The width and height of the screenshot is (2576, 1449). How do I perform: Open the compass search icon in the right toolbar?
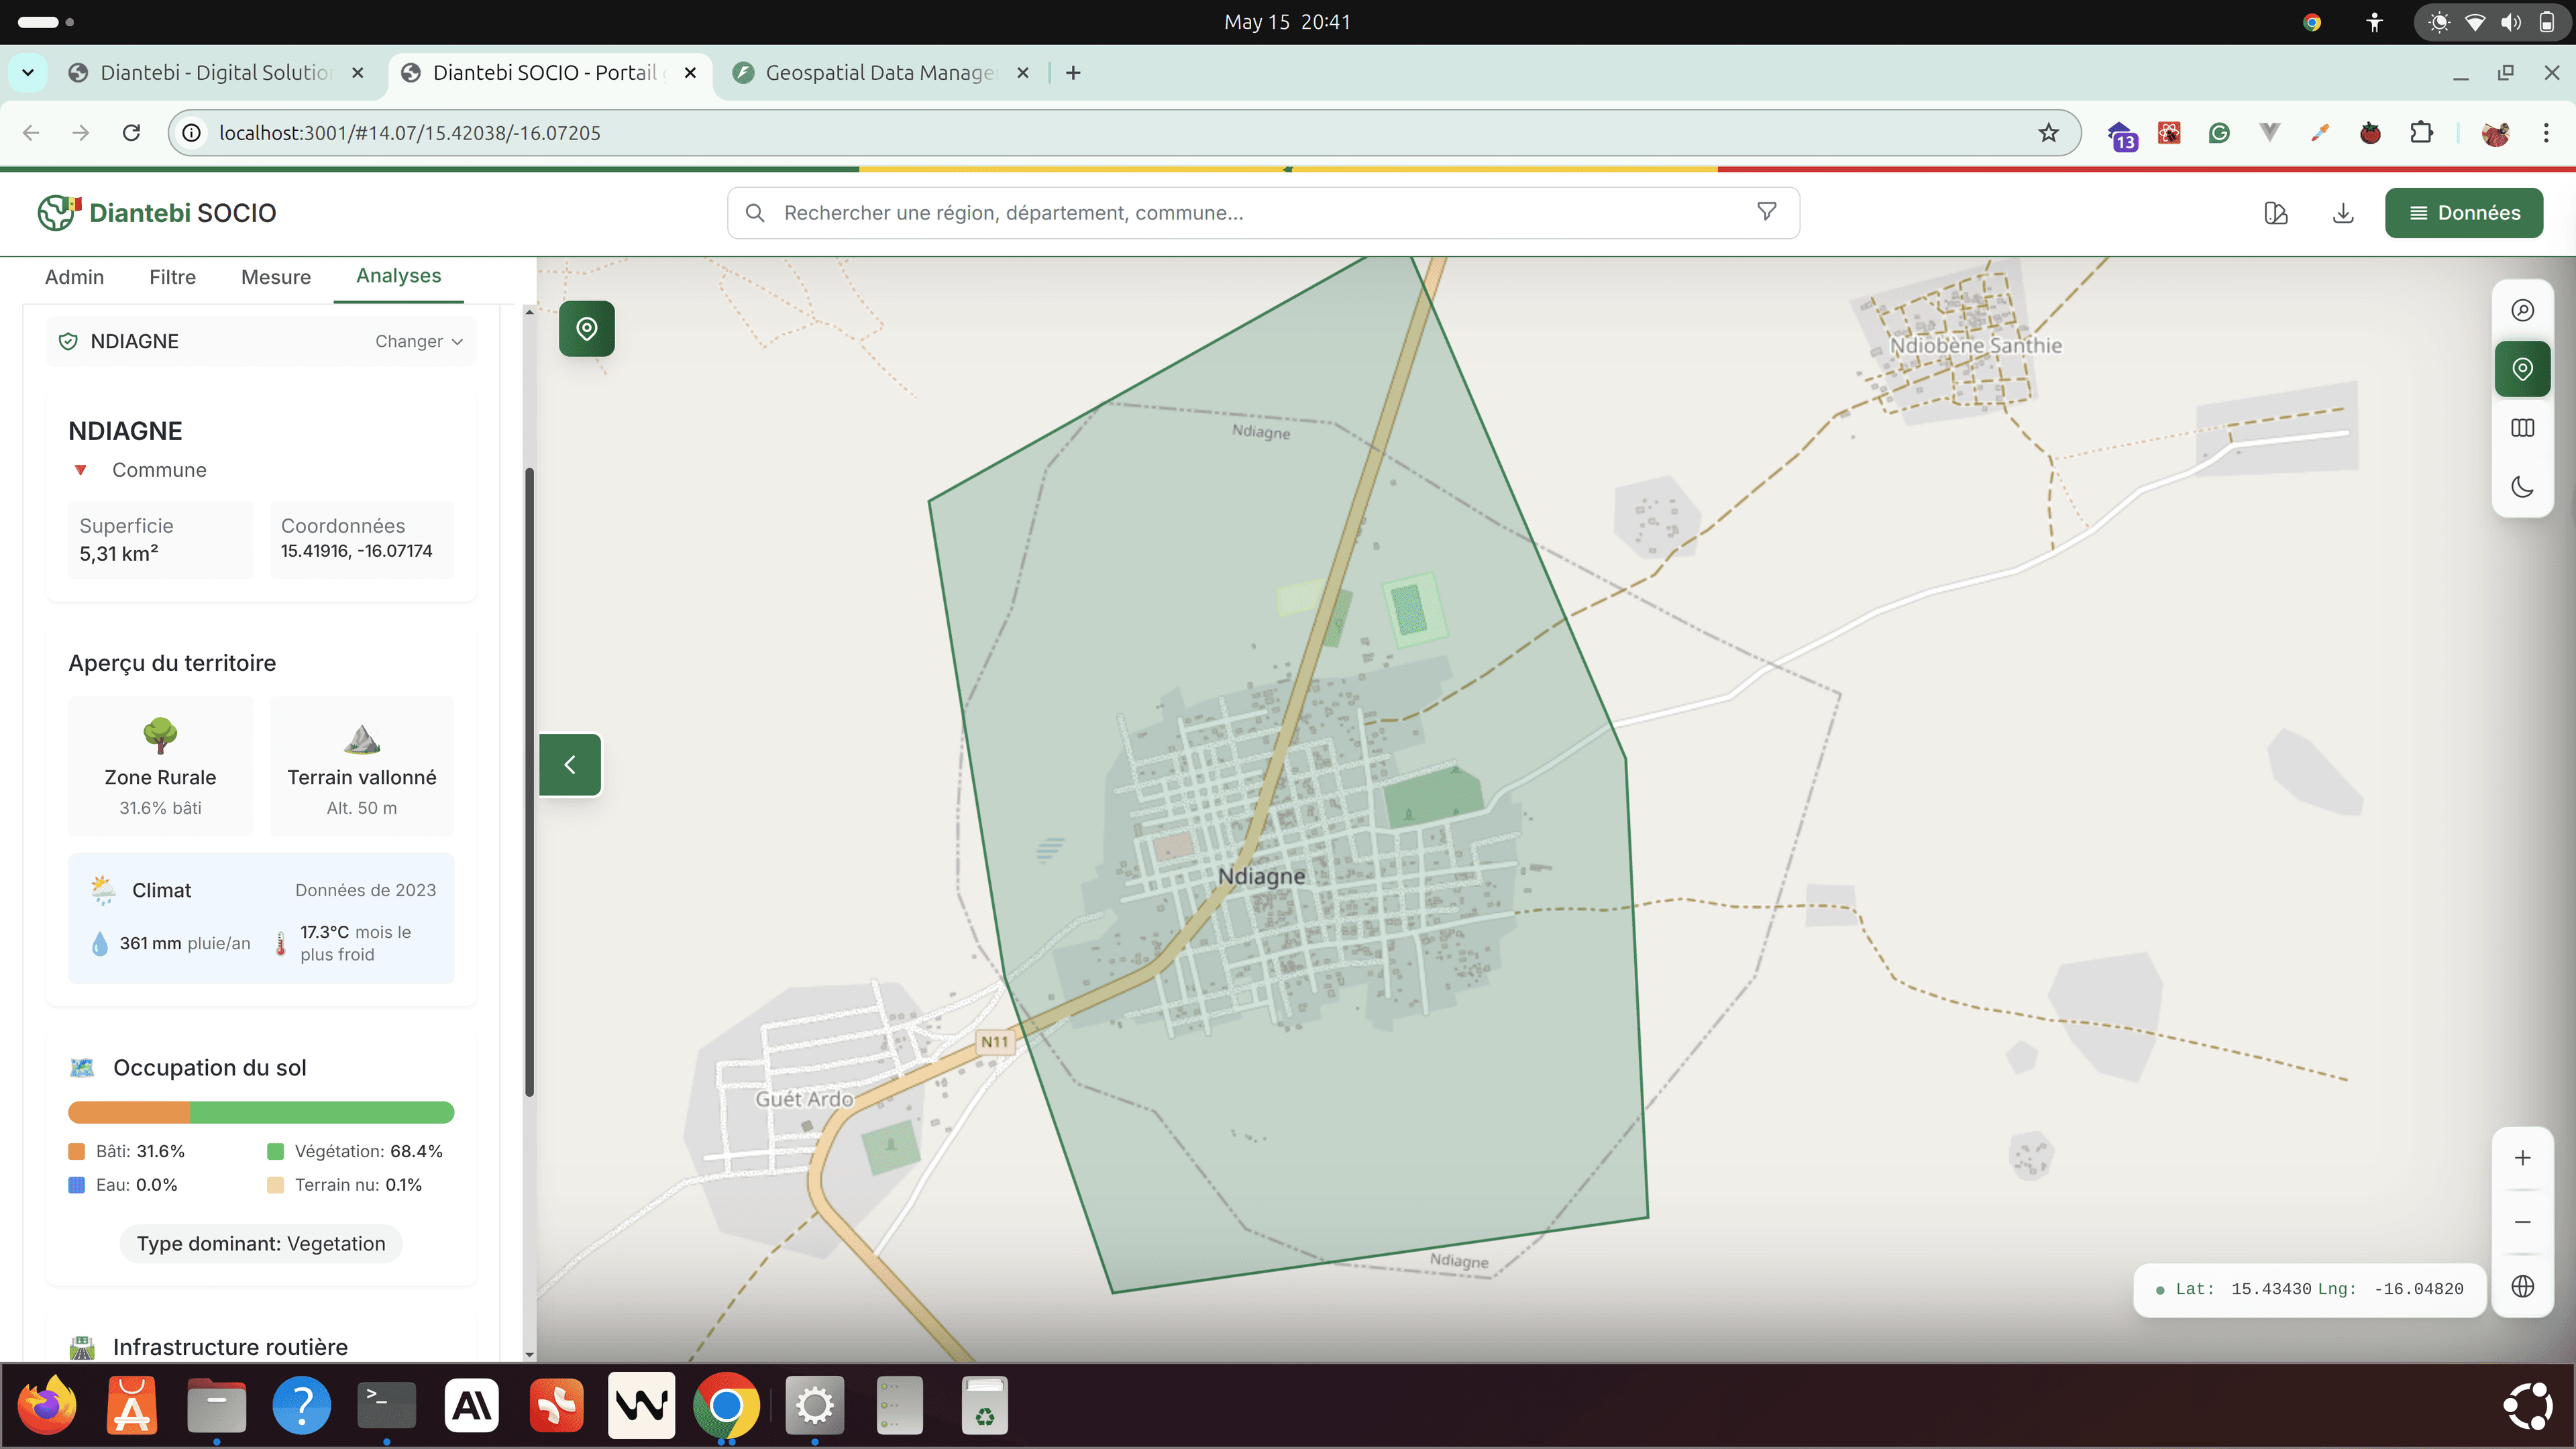(2522, 310)
